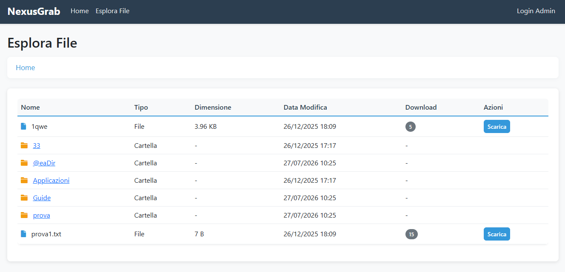
Task: Open the NexusGrab brand logo link
Action: 34,11
